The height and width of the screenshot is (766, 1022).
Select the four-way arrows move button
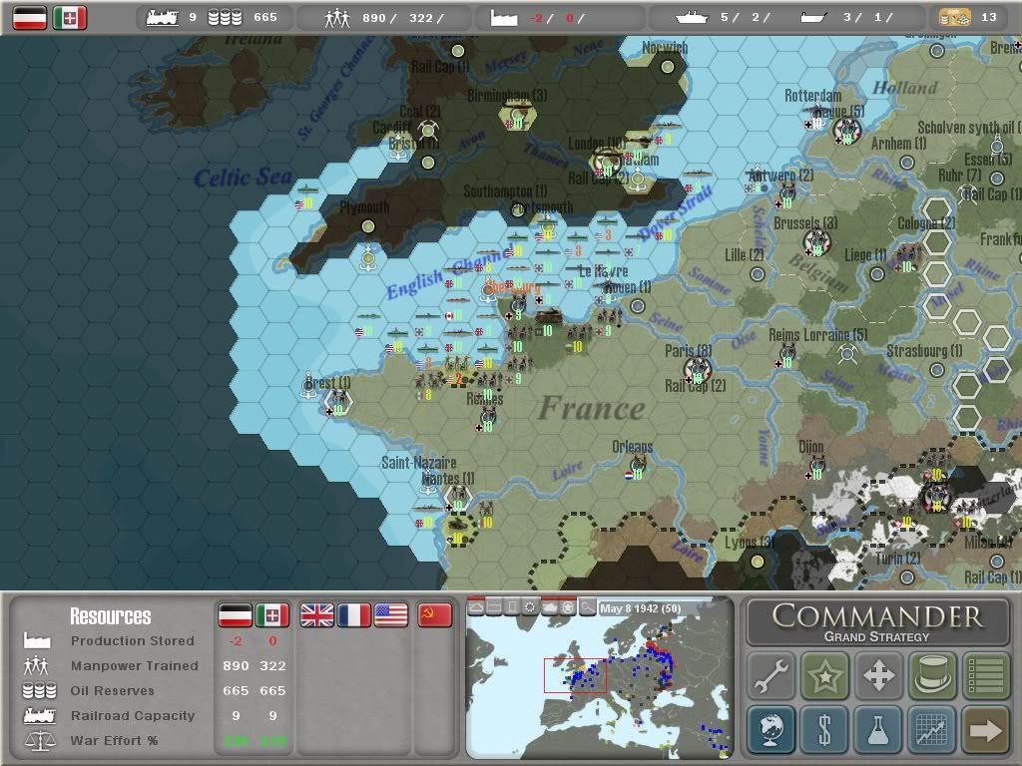pyautogui.click(x=878, y=675)
